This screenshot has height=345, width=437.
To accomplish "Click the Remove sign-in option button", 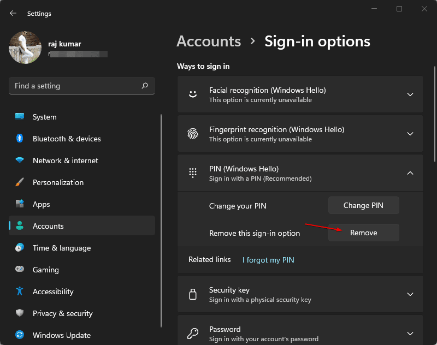I will tap(363, 232).
